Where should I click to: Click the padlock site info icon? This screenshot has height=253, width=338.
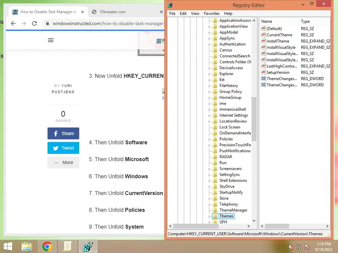[48, 23]
